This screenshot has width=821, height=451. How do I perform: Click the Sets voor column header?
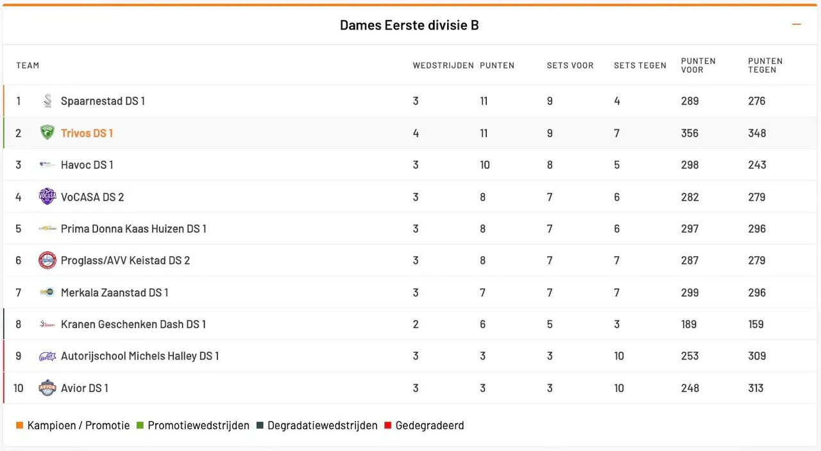(570, 65)
